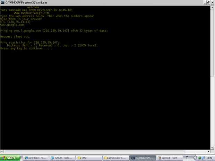This screenshot has height=161, width=215.
Task: Click the horizontal scrollbar left arrow
Action: (x=2, y=151)
